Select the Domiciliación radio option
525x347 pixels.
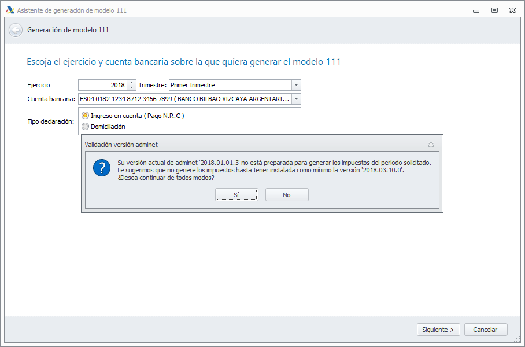[x=103, y=127]
